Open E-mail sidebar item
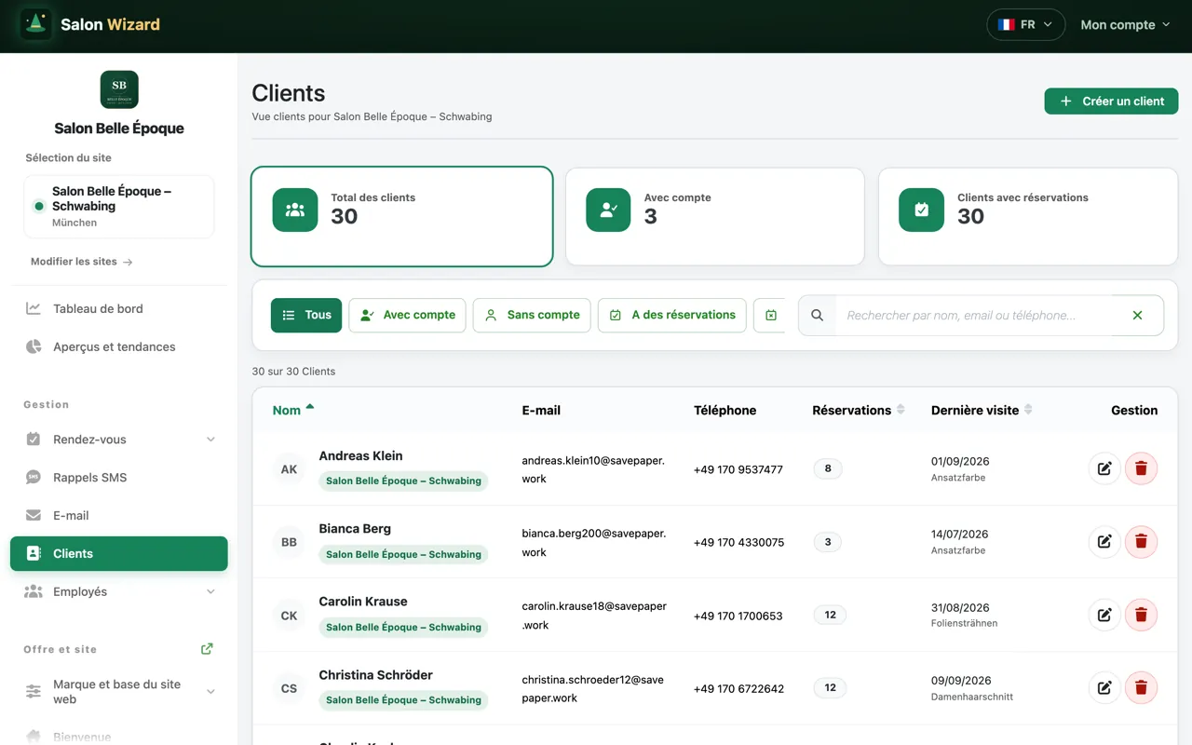The width and height of the screenshot is (1192, 745). (x=119, y=515)
